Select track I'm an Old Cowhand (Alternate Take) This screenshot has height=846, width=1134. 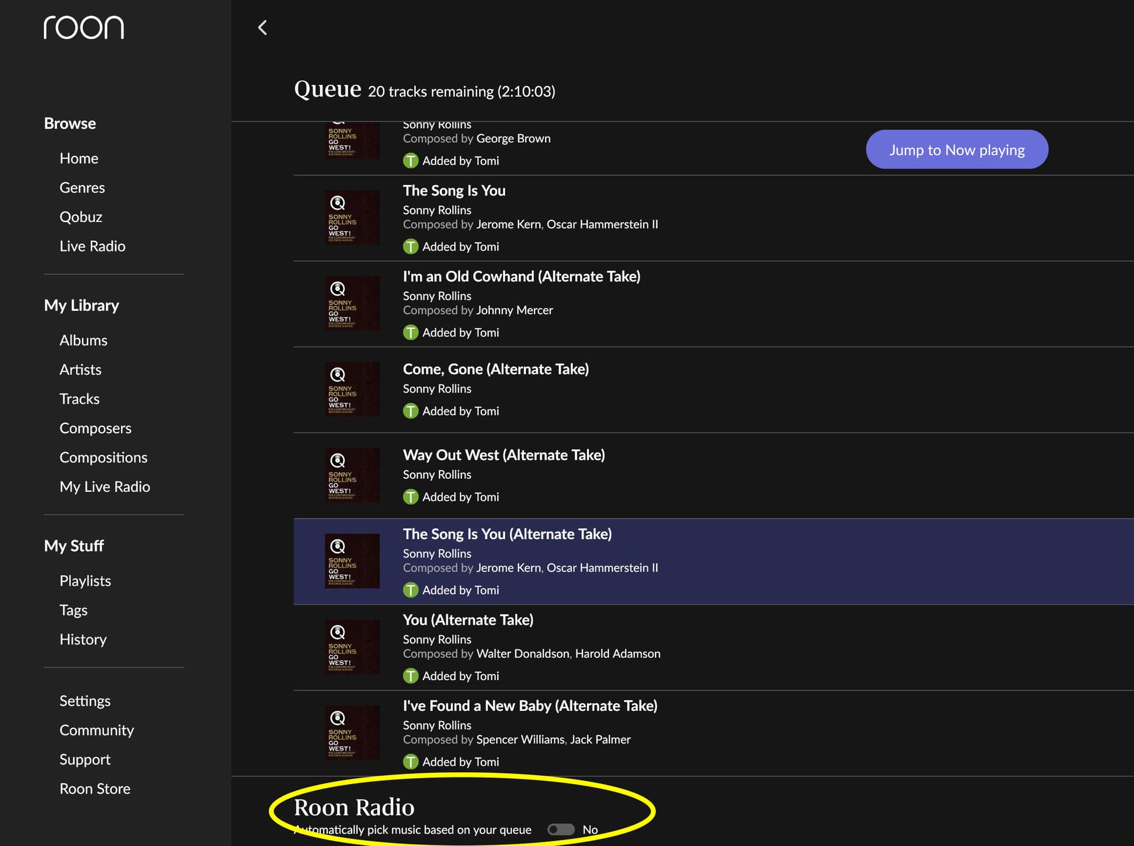[x=522, y=276]
